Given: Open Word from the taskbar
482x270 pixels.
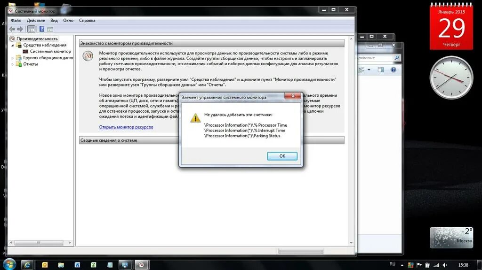Looking at the screenshot, I should point(77,265).
